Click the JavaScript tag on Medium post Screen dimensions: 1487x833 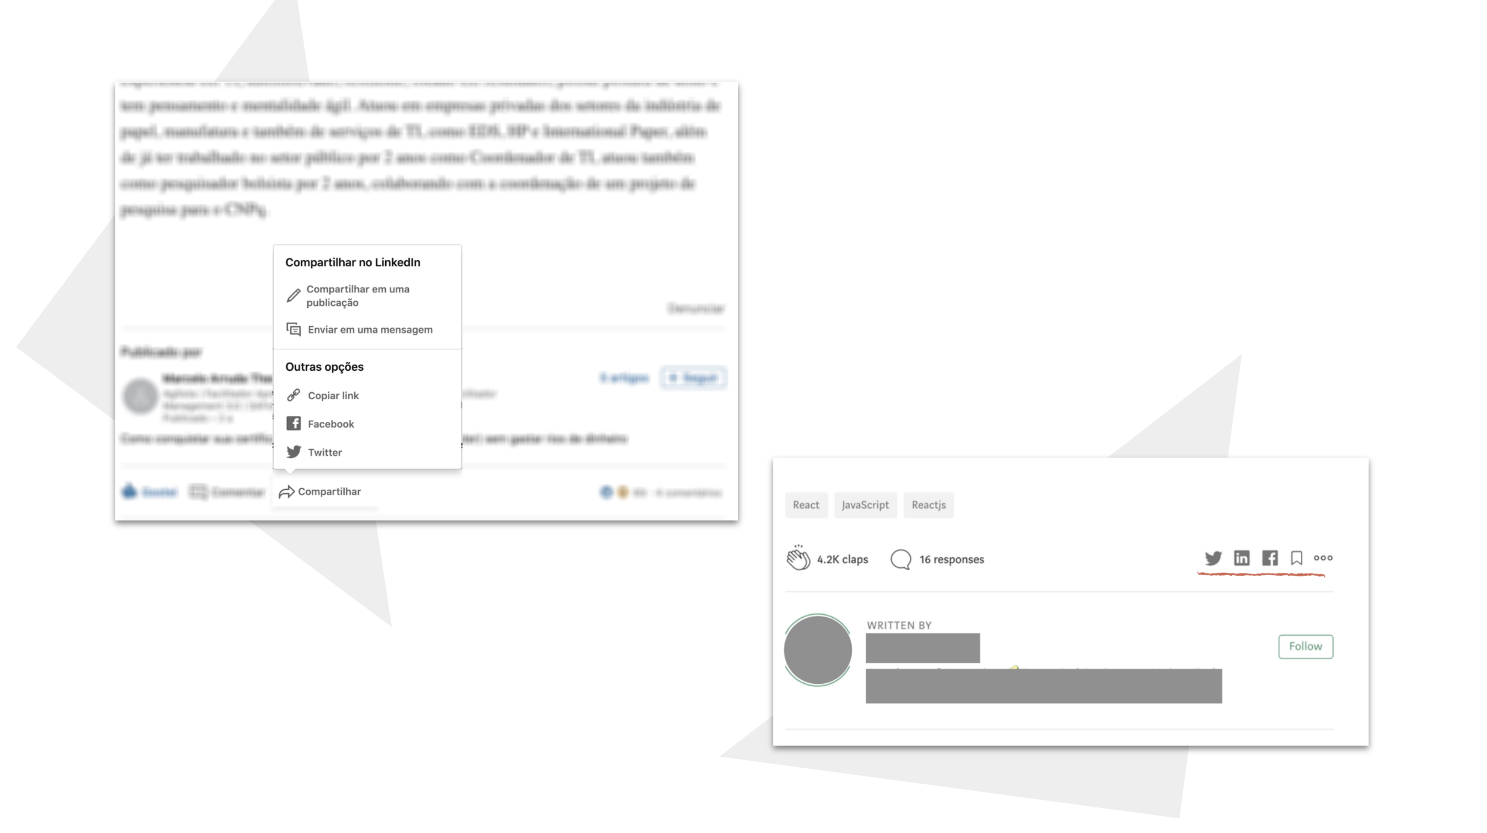click(x=864, y=503)
